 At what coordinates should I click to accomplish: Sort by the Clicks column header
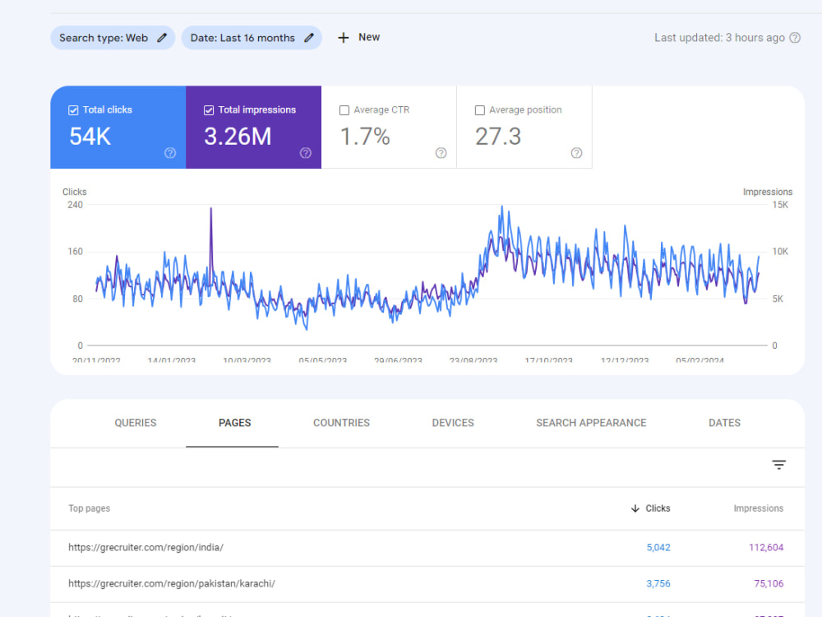point(658,508)
